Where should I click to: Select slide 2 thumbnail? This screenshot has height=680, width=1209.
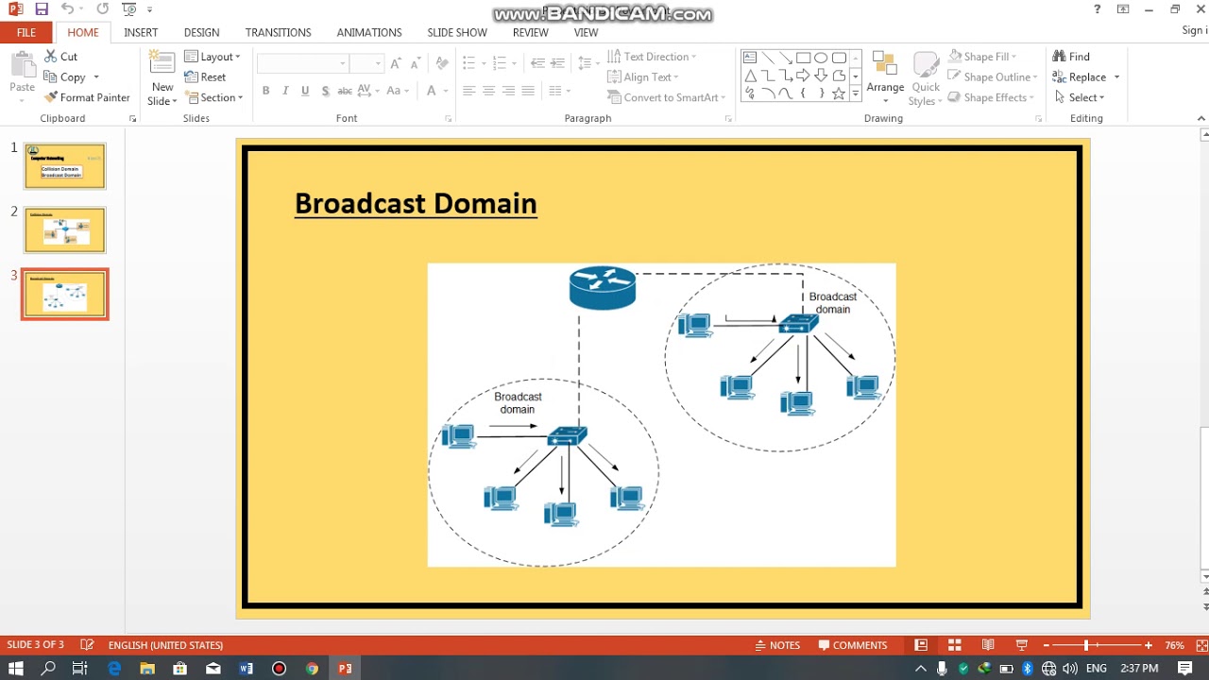65,229
